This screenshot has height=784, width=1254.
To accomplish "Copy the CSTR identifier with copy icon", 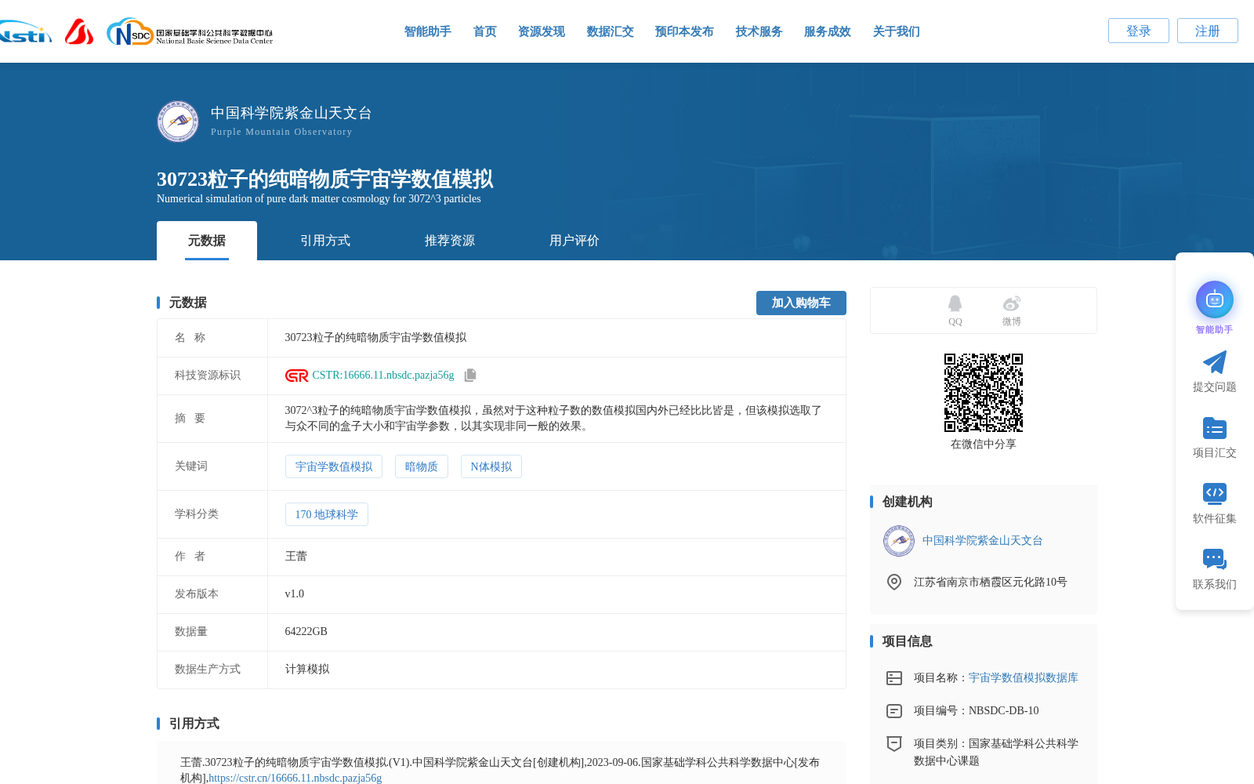I will (470, 376).
